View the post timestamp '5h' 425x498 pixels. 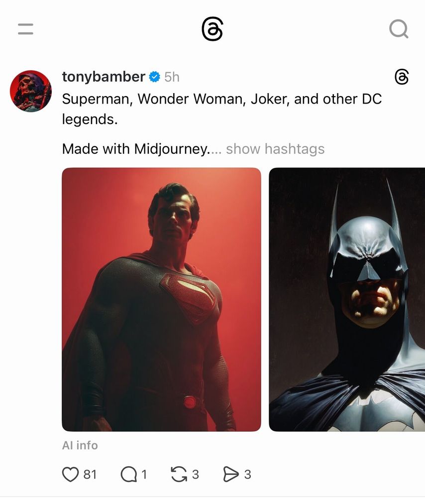coord(173,77)
